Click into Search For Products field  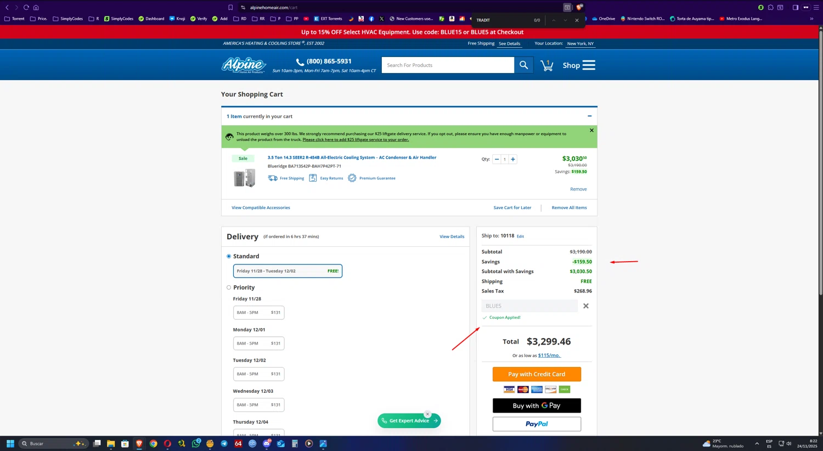[448, 65]
